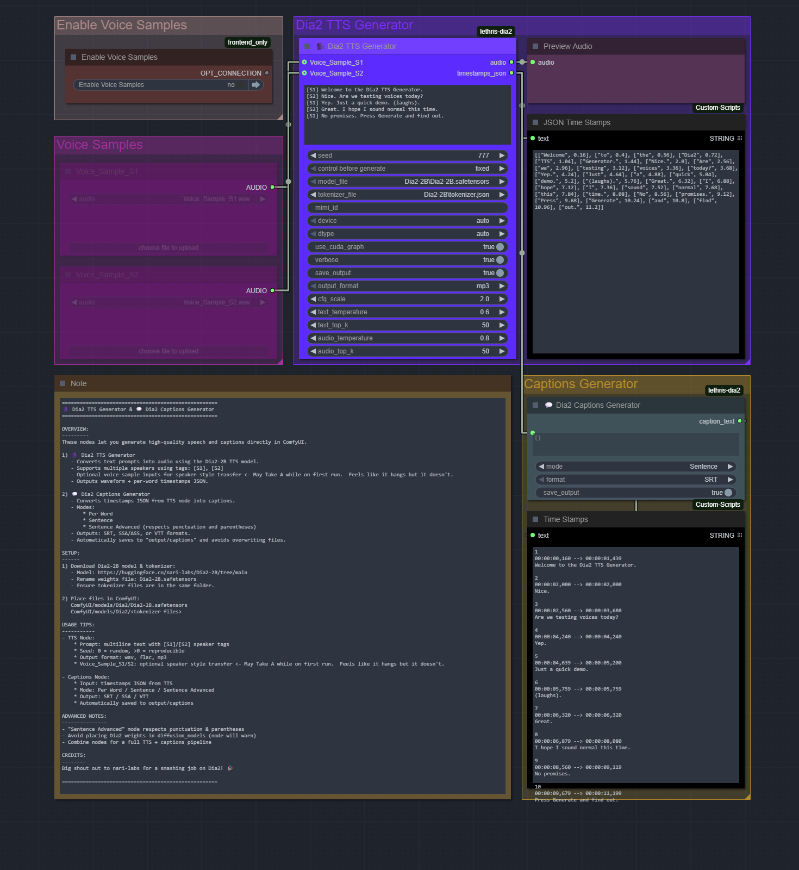Click the audio output port on TTS node
The height and width of the screenshot is (870, 799).
point(511,62)
